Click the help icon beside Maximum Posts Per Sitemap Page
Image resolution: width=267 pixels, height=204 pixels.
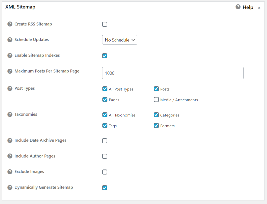point(10,71)
